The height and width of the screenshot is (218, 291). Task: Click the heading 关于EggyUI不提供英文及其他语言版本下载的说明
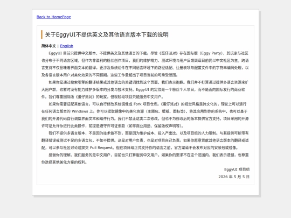tap(107, 34)
